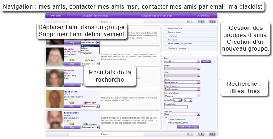
Task: Open the Type de membre dropdown
Action: tap(182, 89)
